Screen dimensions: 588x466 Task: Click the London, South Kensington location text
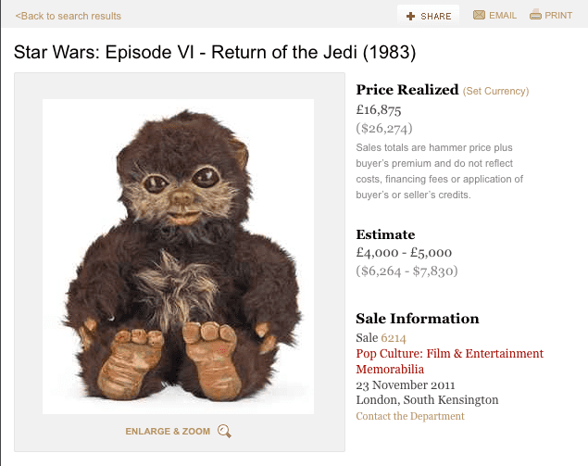pos(427,400)
